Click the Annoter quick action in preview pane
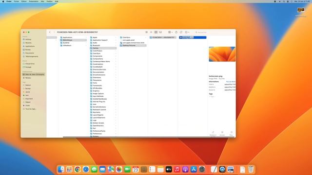This screenshot has height=175, width=312. [222, 133]
